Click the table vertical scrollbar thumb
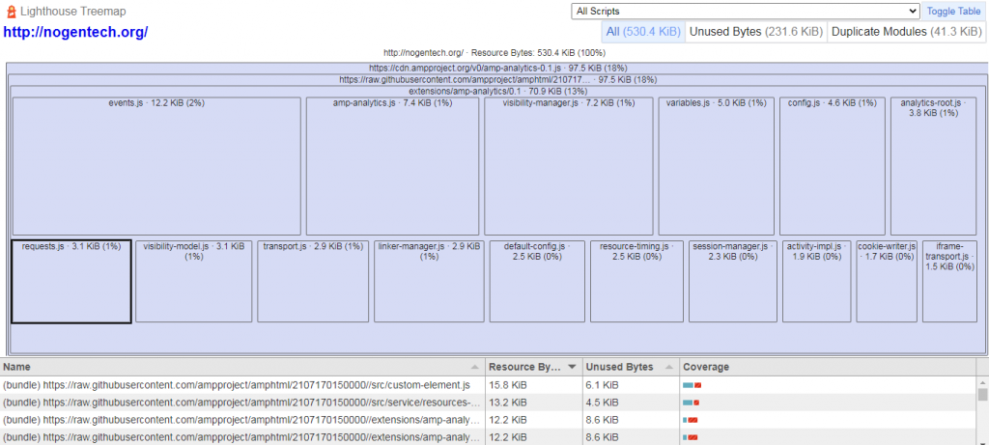Viewport: 989px width, 445px height. (x=982, y=395)
